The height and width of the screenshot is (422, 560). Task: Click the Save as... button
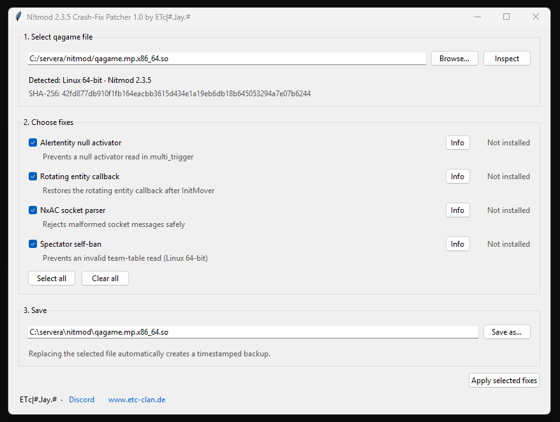(x=507, y=332)
